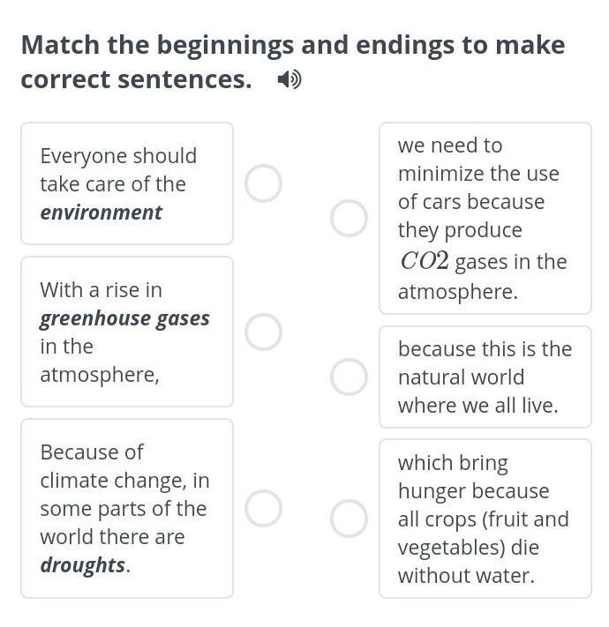This screenshot has width=609, height=627.
Task: Click 'without water.' text in the last ending
Action: click(x=466, y=576)
